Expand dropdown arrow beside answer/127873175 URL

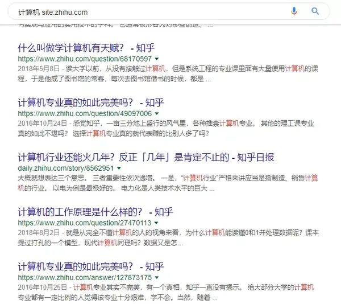tap(157, 277)
